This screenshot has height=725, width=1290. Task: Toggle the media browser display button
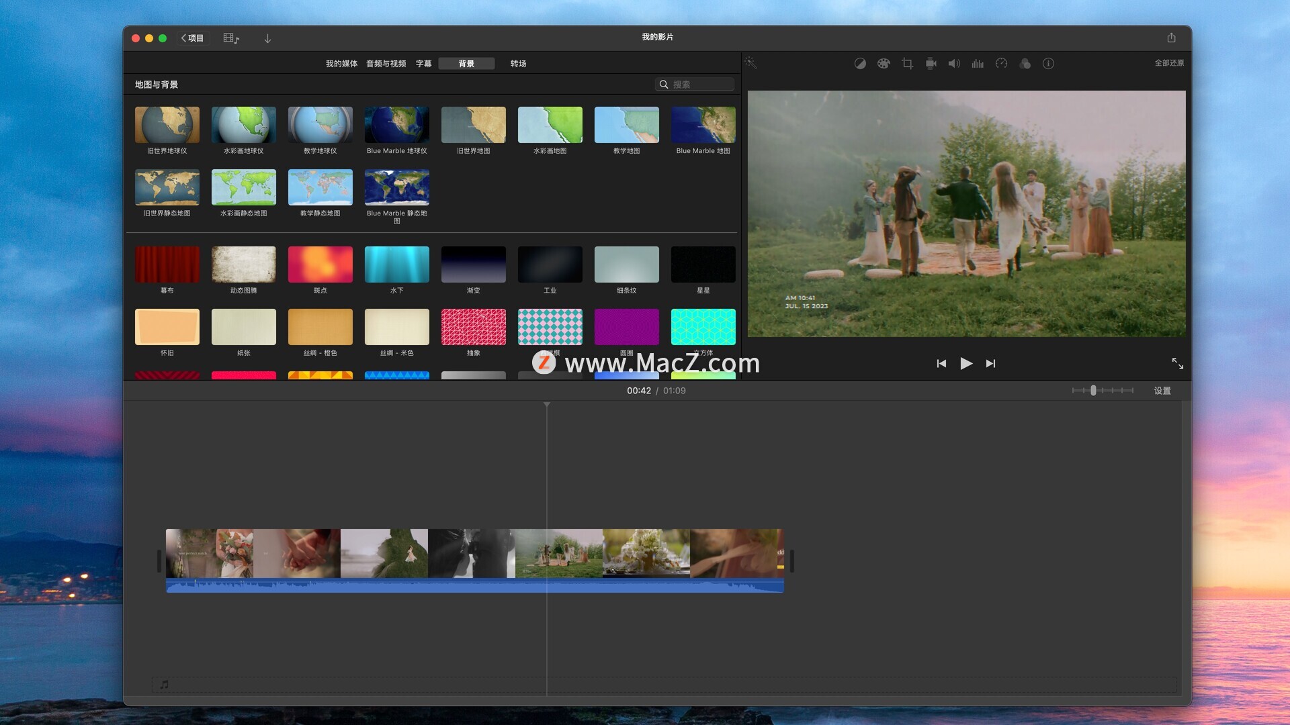[231, 38]
